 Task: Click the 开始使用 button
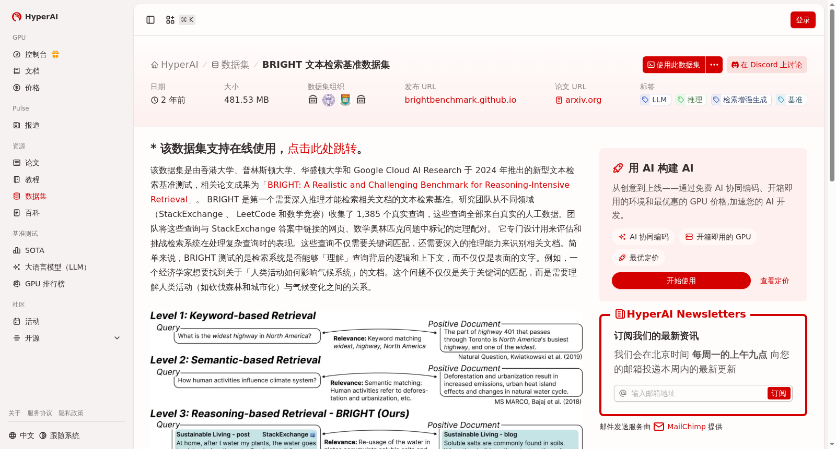click(x=681, y=281)
